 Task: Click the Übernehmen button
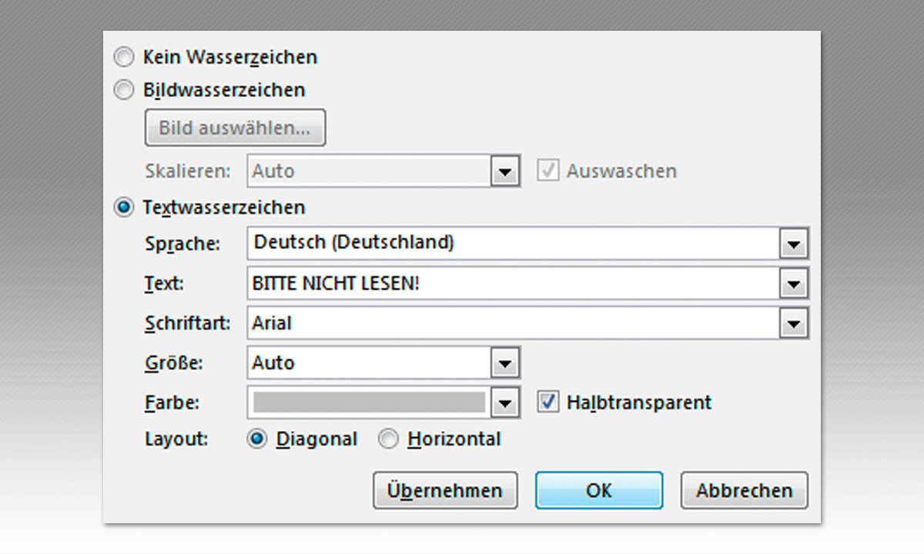click(445, 491)
